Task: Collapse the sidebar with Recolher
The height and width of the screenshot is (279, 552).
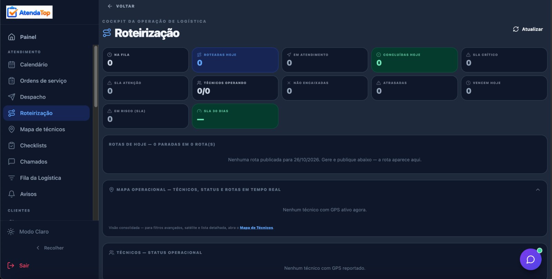Action: tap(50, 248)
